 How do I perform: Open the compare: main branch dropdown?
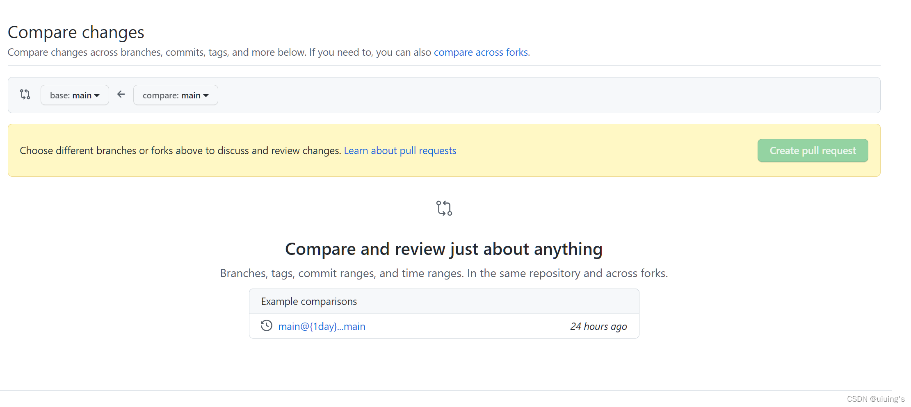pos(176,95)
